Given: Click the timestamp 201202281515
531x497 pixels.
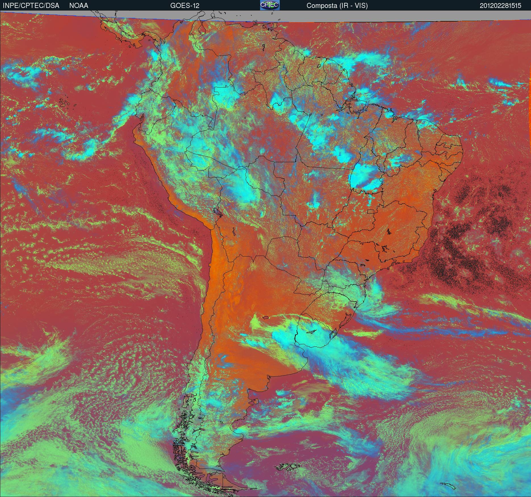Looking at the screenshot, I should [x=501, y=6].
